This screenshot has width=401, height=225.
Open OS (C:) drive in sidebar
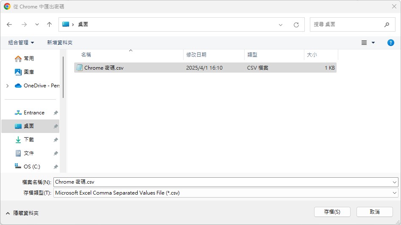(x=32, y=167)
